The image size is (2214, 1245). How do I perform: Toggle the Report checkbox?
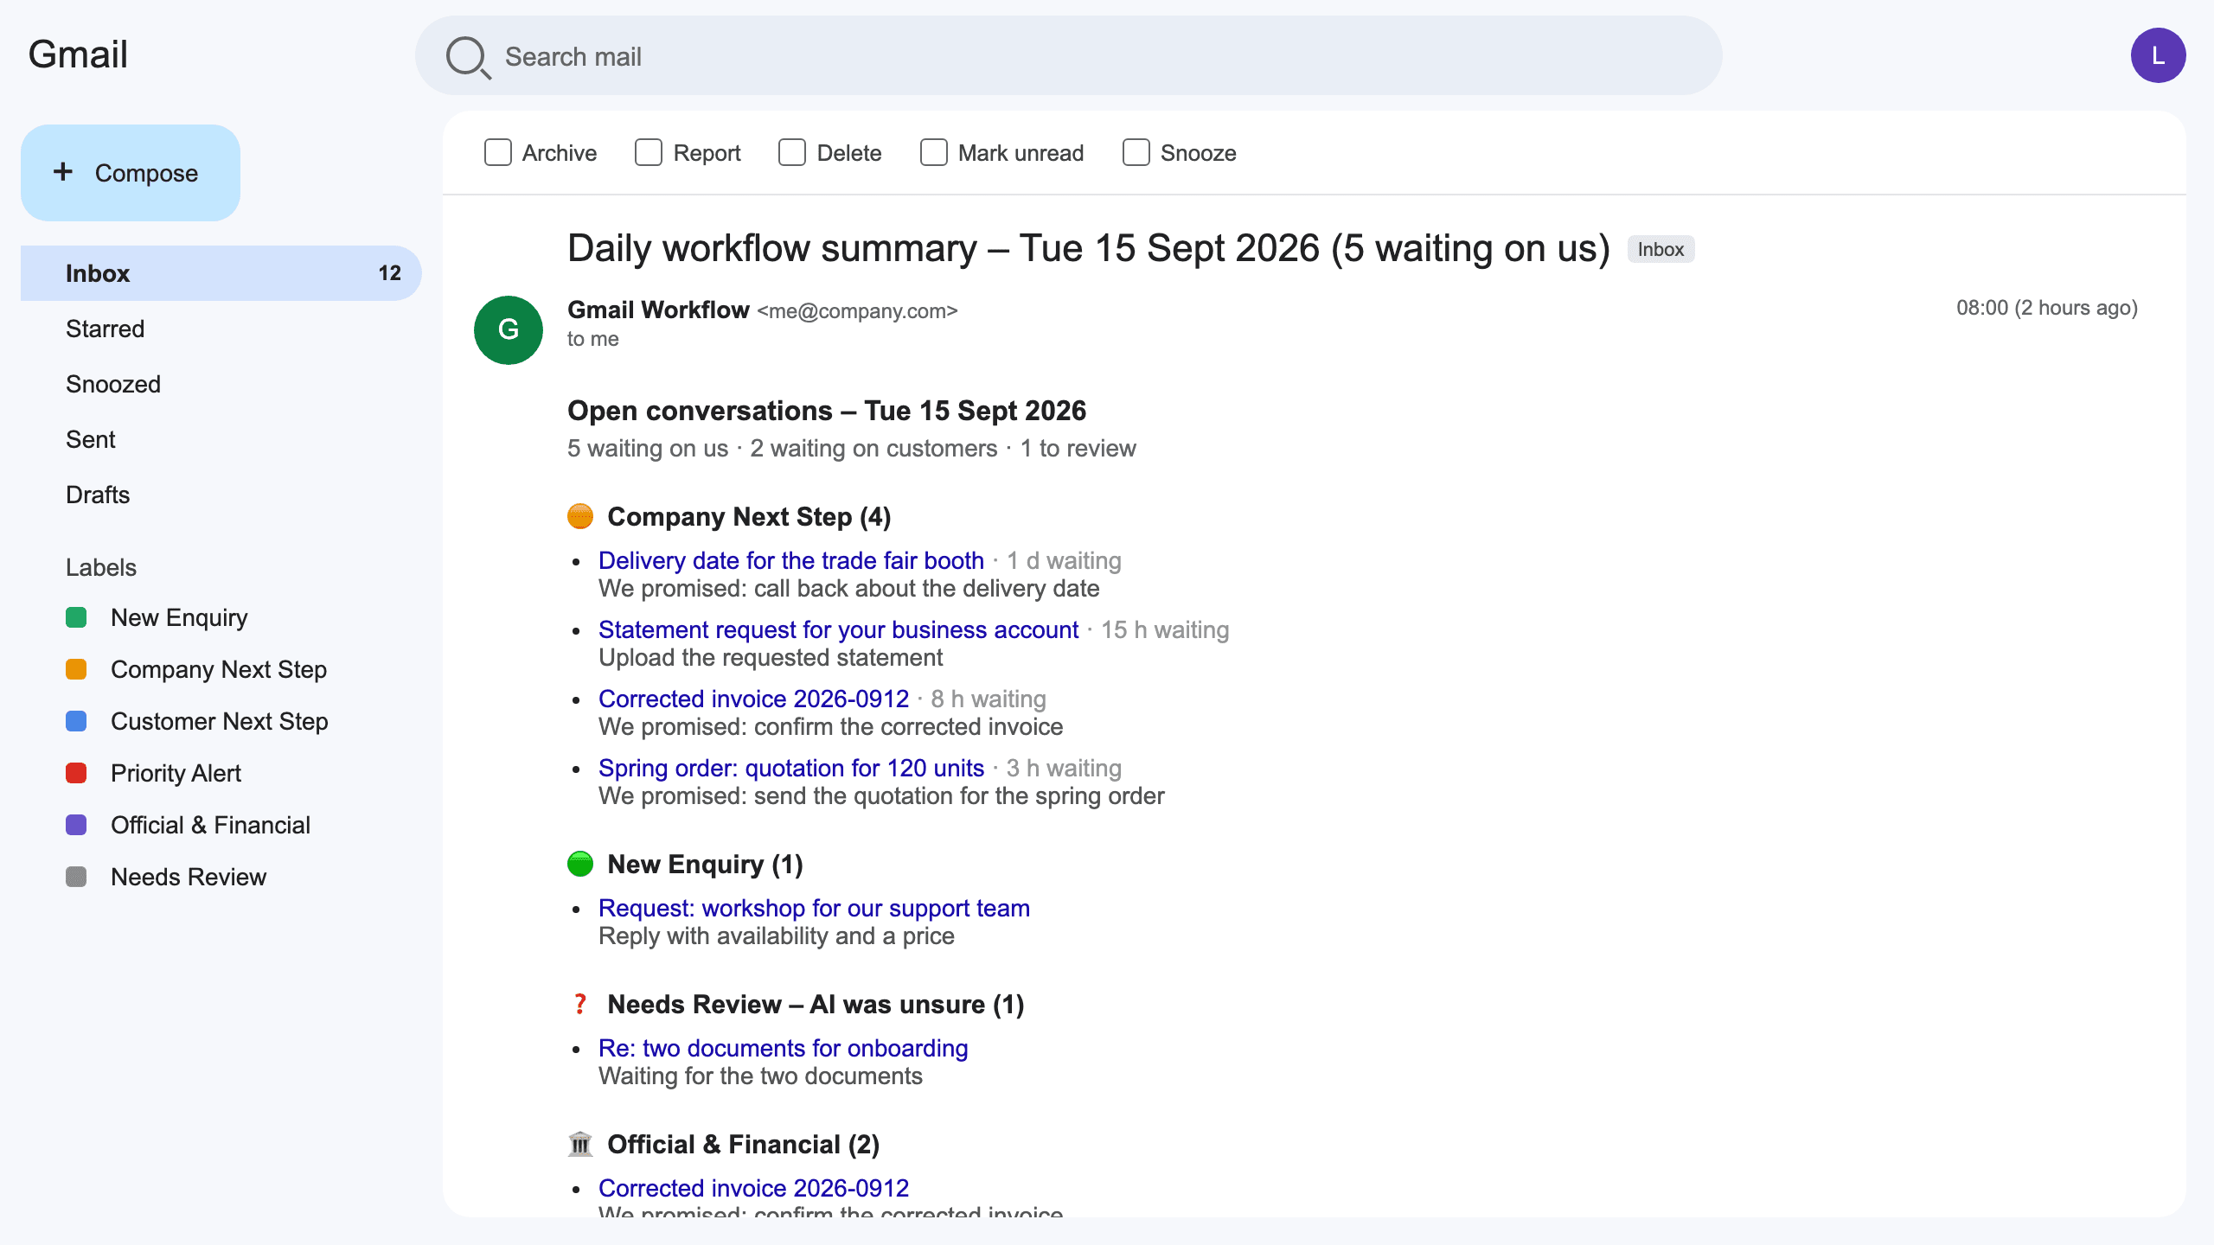point(649,153)
